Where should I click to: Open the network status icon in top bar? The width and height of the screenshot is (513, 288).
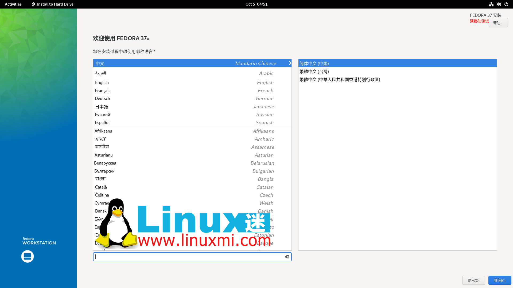[x=491, y=4]
